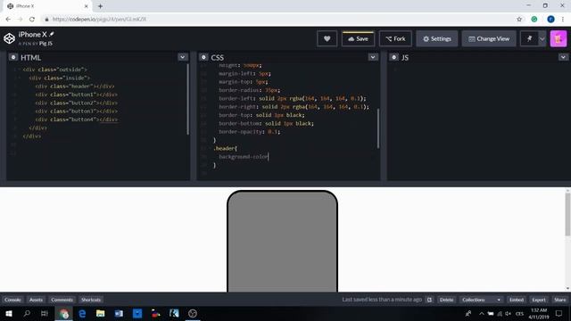The height and width of the screenshot is (321, 571).
Task: Open JS editor settings gear
Action: click(x=393, y=57)
